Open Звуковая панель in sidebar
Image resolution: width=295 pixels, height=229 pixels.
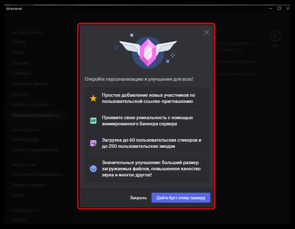pyautogui.click(x=30, y=84)
